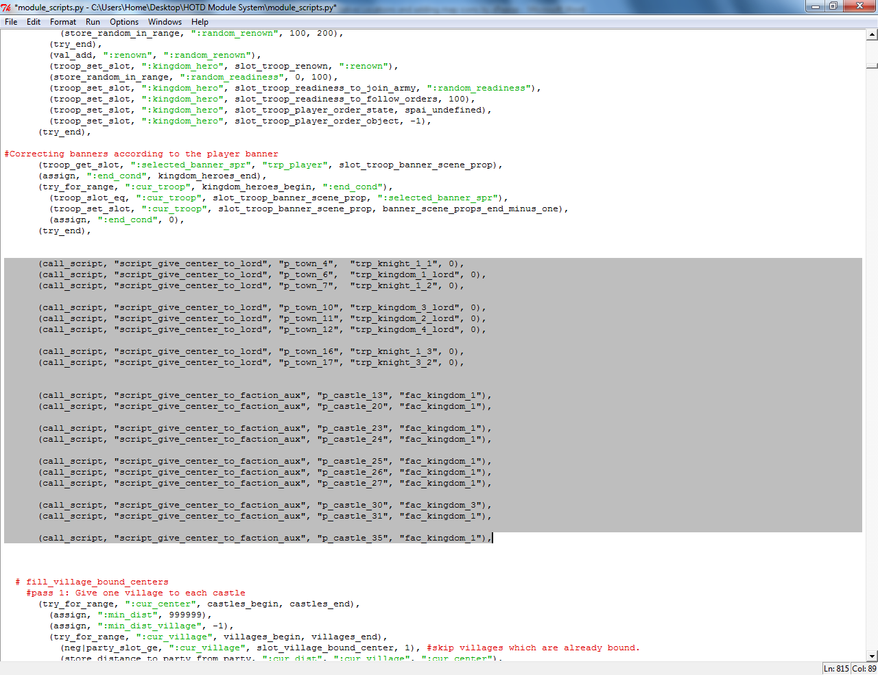Click 'spai_undefined' identifier
This screenshot has width=878, height=675.
coord(443,110)
